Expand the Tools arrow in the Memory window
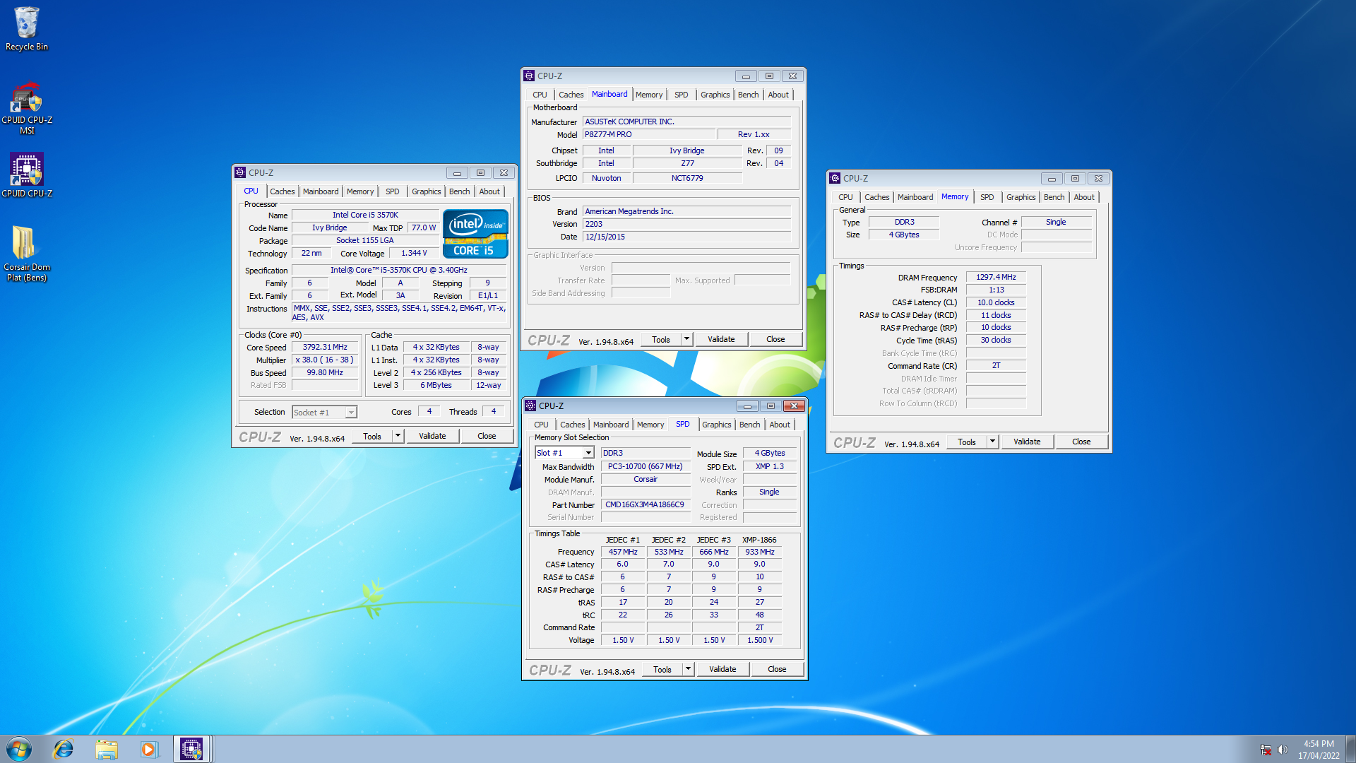This screenshot has width=1356, height=763. point(992,442)
